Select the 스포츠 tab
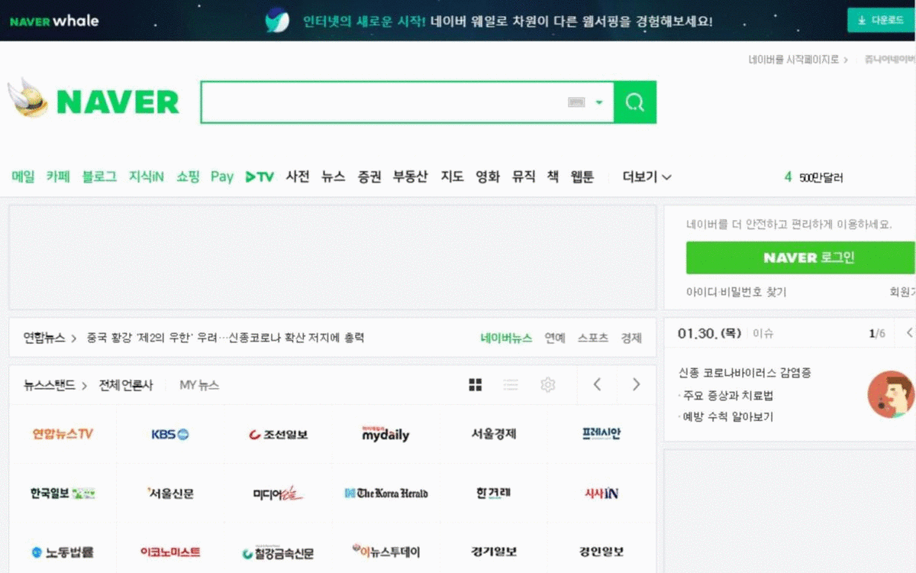 coord(593,338)
